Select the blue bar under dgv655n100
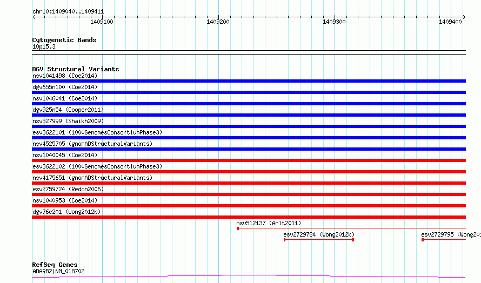Viewport: 481px width, 283px height. (249, 92)
